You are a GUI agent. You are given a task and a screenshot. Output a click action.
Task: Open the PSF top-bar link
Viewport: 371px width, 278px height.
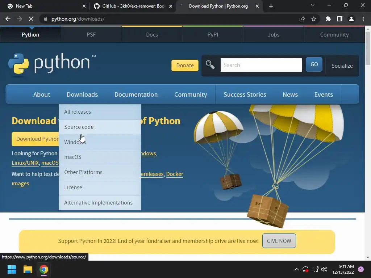point(91,34)
